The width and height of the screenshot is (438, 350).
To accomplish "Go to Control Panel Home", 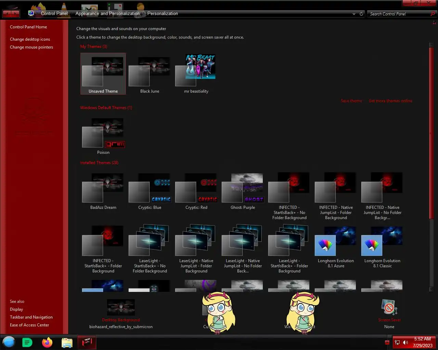I will (x=28, y=27).
